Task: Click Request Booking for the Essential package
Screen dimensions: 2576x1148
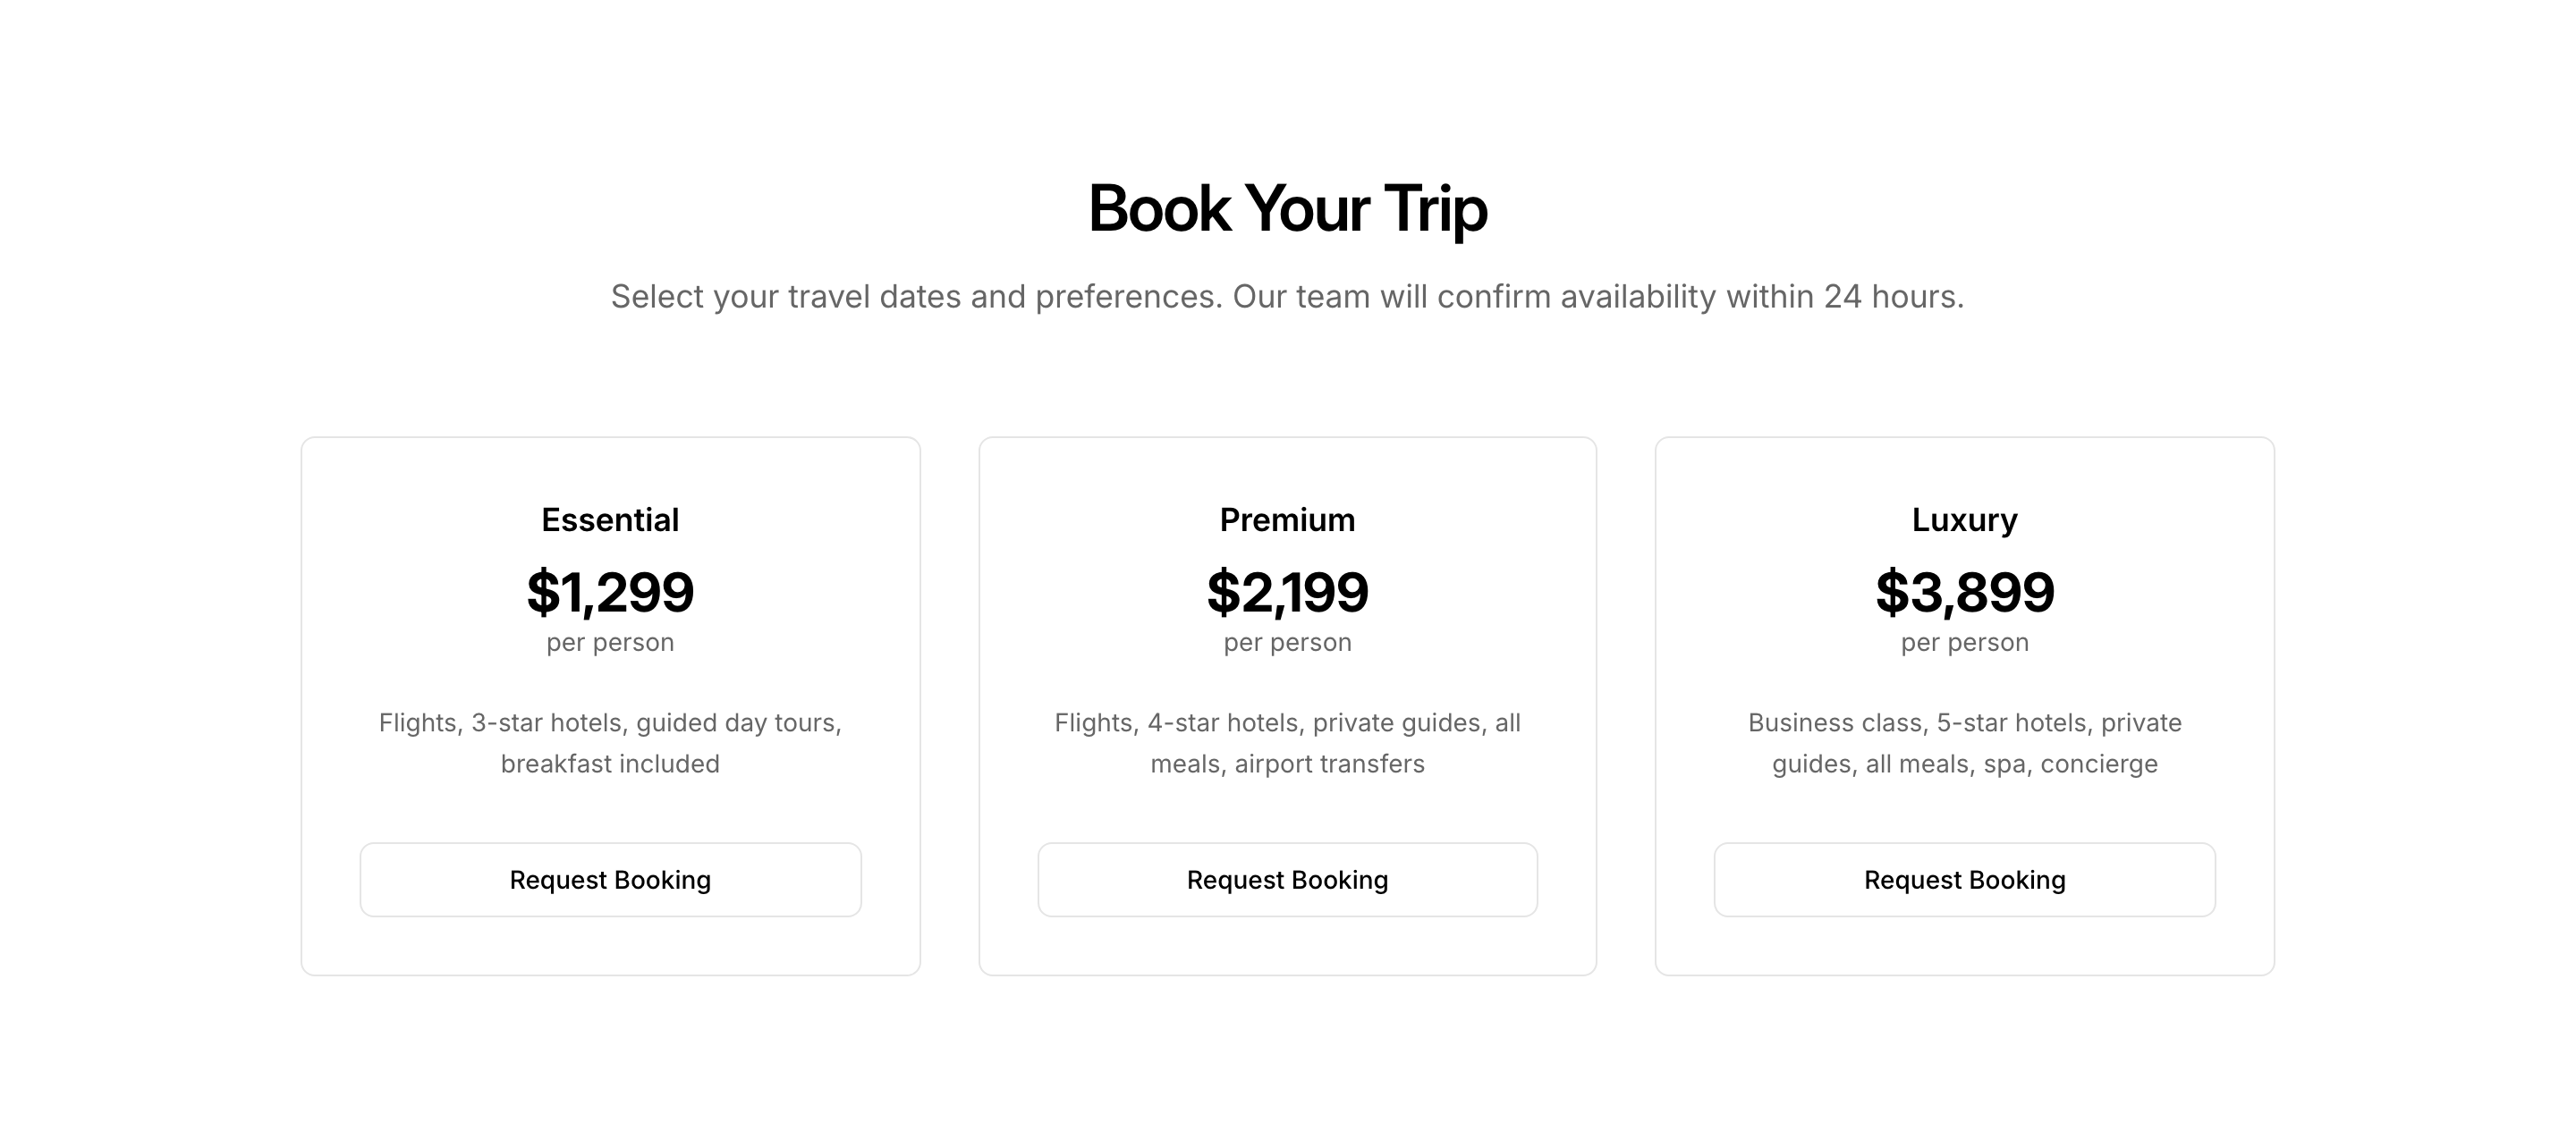Action: [x=610, y=879]
